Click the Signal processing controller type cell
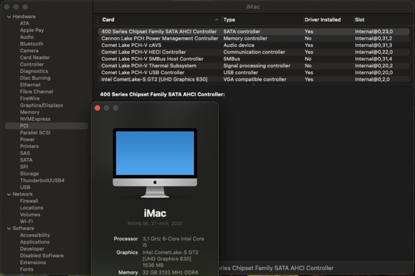The width and height of the screenshot is (415, 276). click(x=257, y=66)
